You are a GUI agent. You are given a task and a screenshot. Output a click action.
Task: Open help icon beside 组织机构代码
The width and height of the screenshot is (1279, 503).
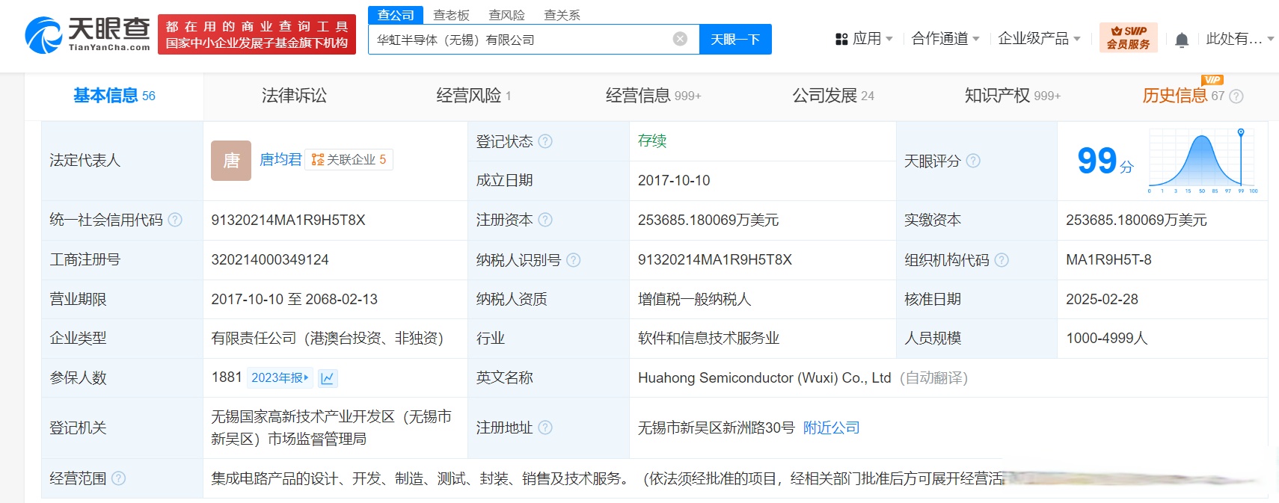click(1002, 260)
